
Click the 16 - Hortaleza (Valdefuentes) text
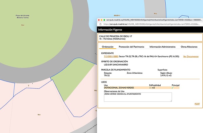[112, 39]
